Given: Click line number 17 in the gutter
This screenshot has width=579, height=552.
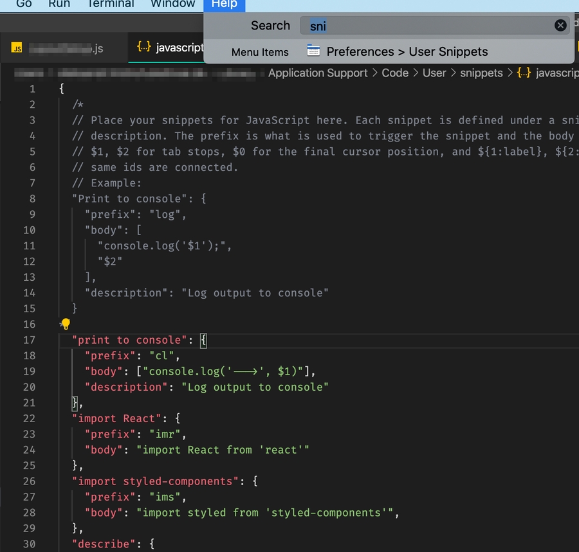Looking at the screenshot, I should (x=29, y=340).
